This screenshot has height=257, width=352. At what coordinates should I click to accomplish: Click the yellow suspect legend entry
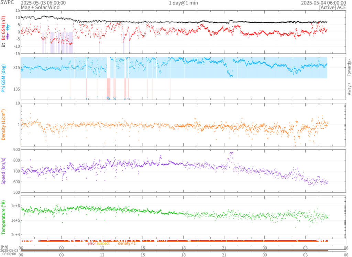click(103, 243)
